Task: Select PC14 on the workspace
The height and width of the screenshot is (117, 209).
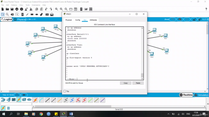Action: 167,51
